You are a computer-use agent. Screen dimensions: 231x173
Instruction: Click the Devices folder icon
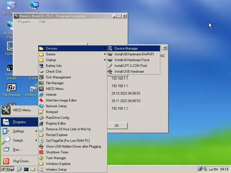coord(41,48)
